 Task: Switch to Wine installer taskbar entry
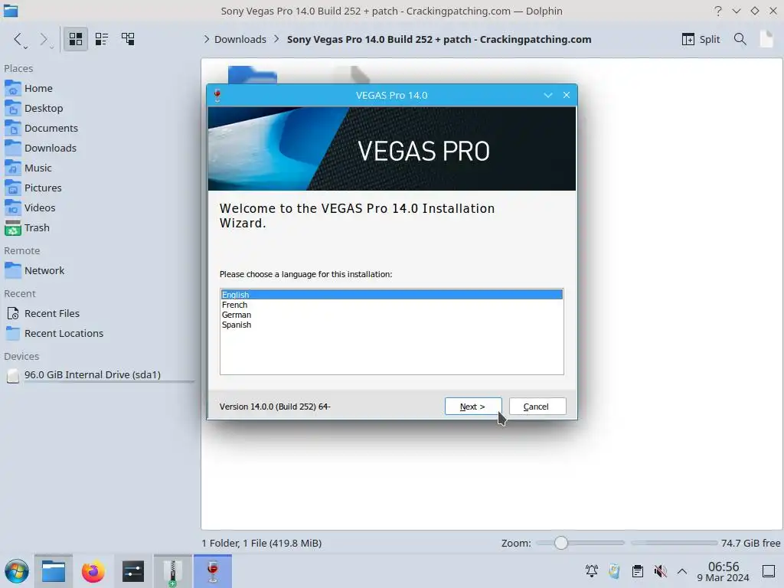coord(213,571)
